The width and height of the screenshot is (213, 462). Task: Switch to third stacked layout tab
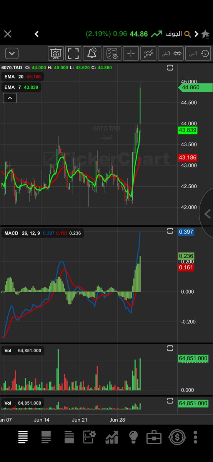point(69,437)
